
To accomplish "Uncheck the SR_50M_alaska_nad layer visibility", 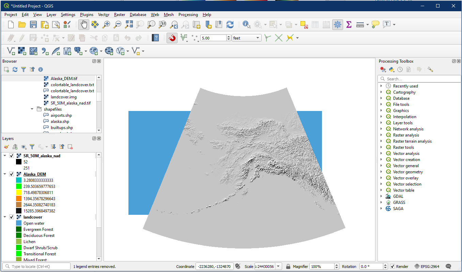I will [x=12, y=156].
